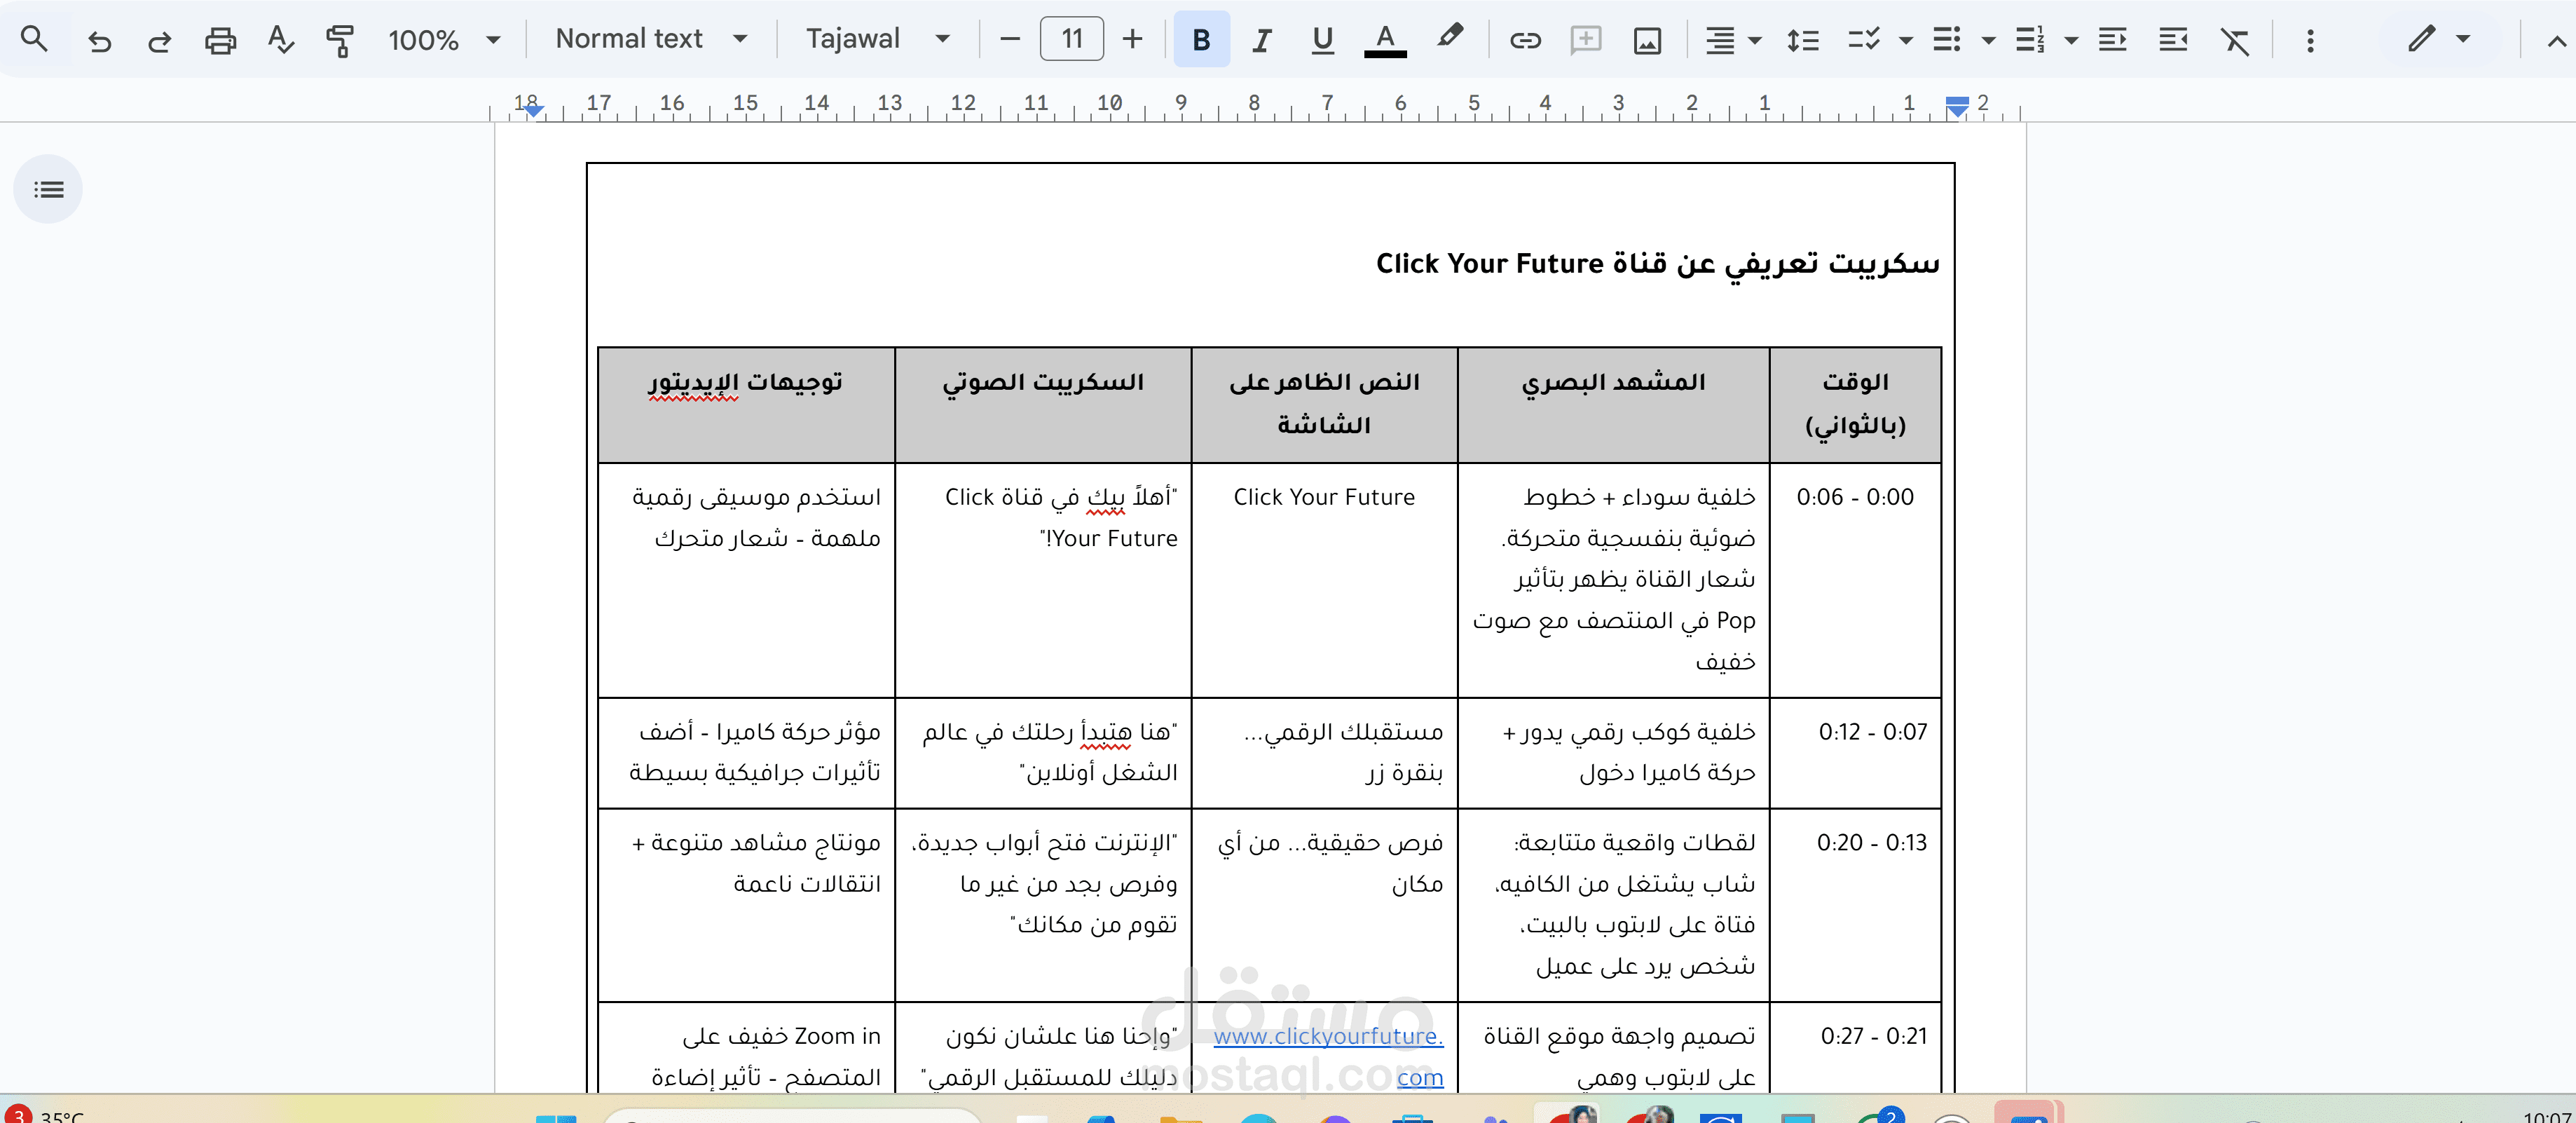Decrease font size with minus button
Viewport: 2576px width, 1123px height.
[x=1010, y=40]
